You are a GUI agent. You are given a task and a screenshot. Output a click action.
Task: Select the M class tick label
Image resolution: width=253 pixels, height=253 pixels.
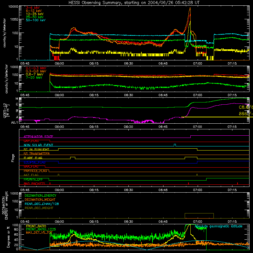click(17, 99)
